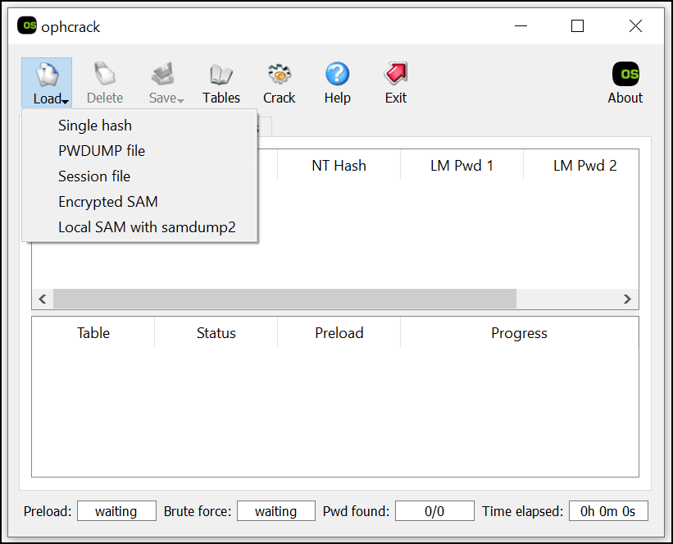
Task: Click the Pwd found counter field
Action: [434, 511]
